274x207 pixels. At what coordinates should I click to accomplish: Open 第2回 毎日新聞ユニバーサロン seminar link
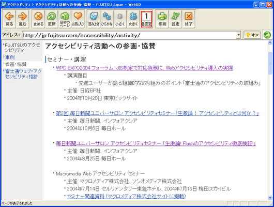click(x=157, y=113)
